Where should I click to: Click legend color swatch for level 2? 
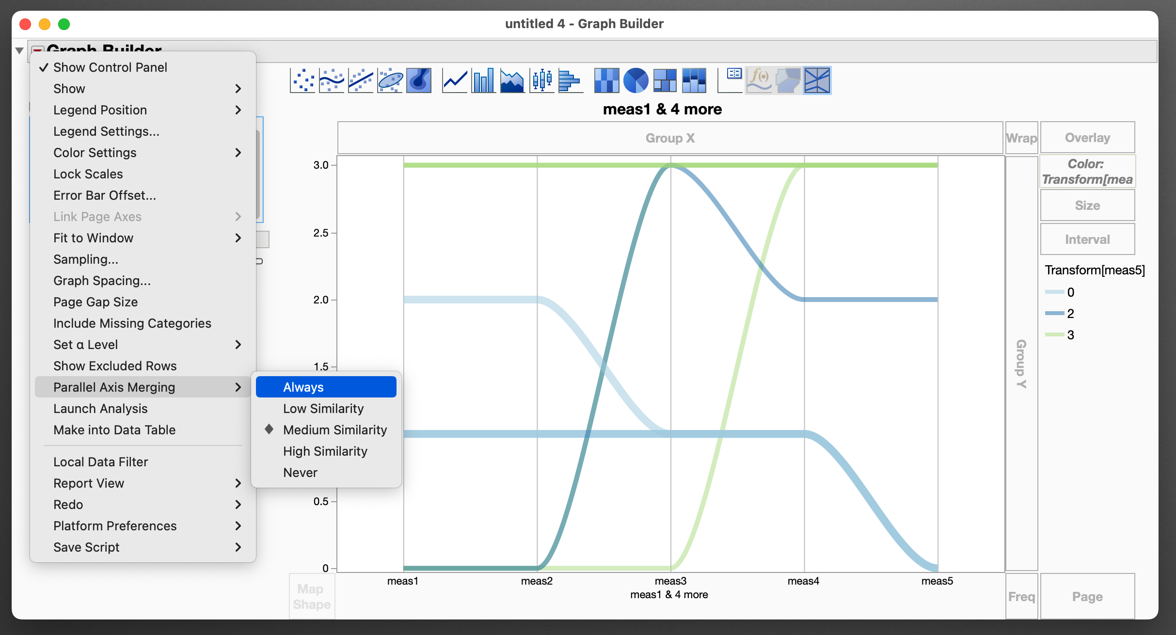tap(1054, 314)
